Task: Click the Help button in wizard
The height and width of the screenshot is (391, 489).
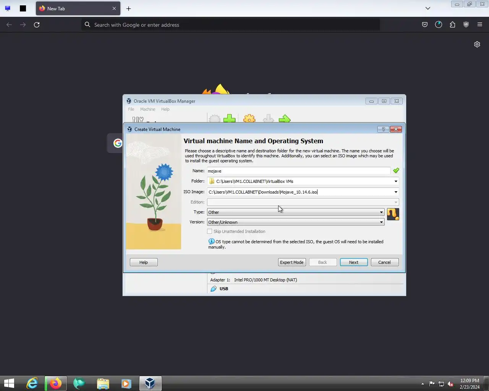Action: (x=144, y=262)
